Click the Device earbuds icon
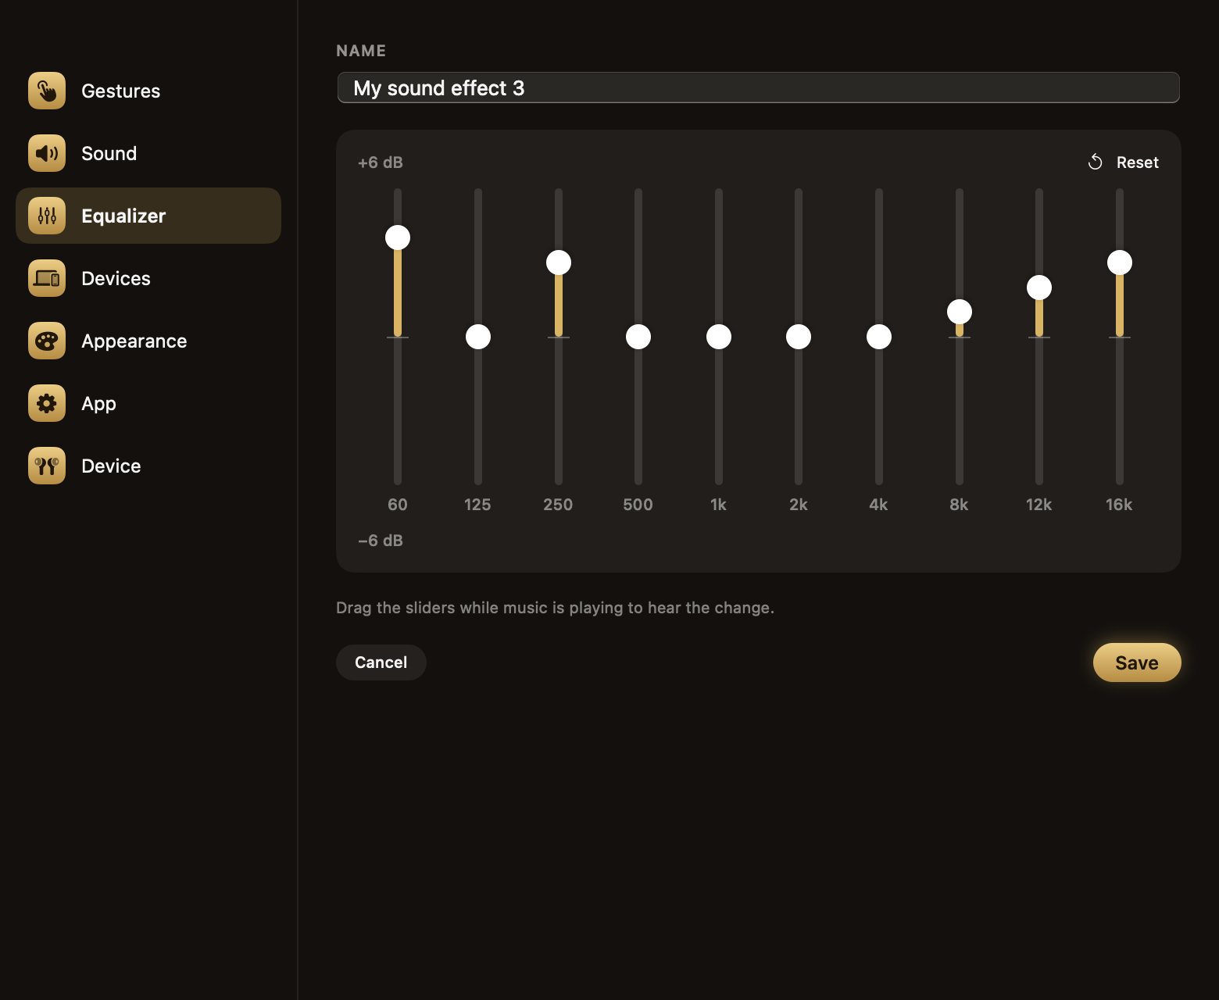The width and height of the screenshot is (1219, 1000). pyautogui.click(x=47, y=466)
